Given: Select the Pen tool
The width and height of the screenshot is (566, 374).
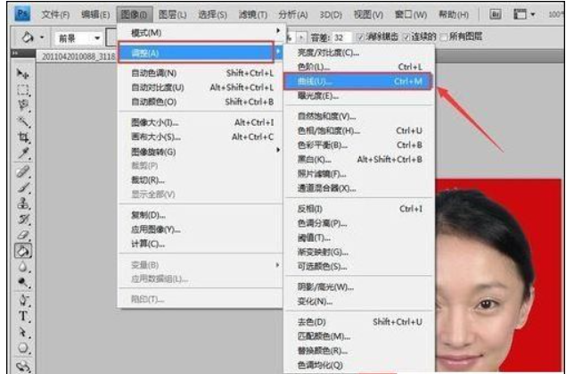Looking at the screenshot, I should (x=23, y=300).
